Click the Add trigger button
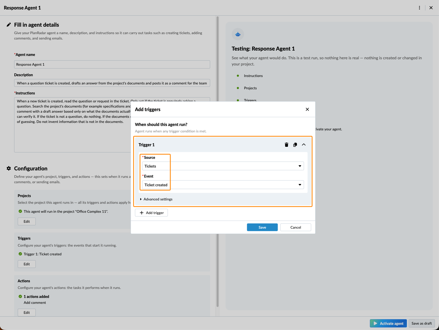This screenshot has width=439, height=330. pyautogui.click(x=151, y=213)
